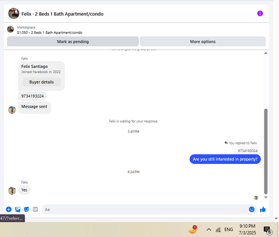The height and width of the screenshot is (237, 279).
Task: Click the chat scrollbar thumb
Action: tap(266, 152)
